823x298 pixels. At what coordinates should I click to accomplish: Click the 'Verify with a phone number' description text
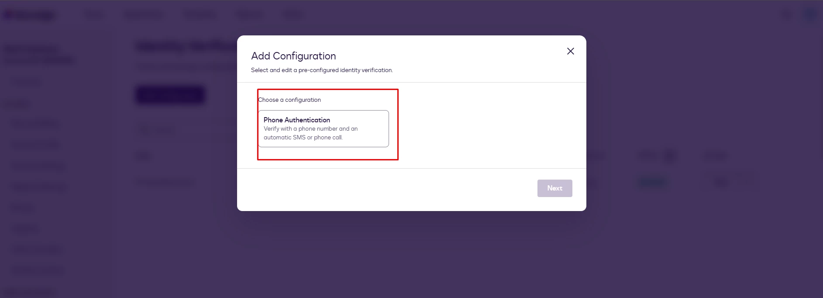[x=310, y=133]
